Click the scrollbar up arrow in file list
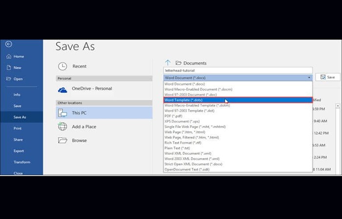Viewport: 342px width, 219px height. pyautogui.click(x=338, y=106)
